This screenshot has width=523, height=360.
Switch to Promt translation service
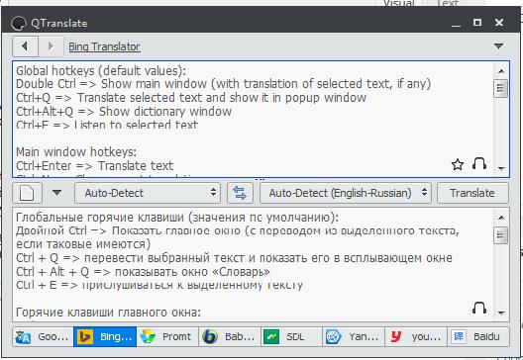point(167,336)
